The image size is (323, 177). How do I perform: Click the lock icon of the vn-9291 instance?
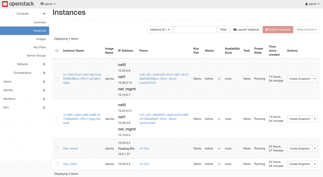pos(219,119)
